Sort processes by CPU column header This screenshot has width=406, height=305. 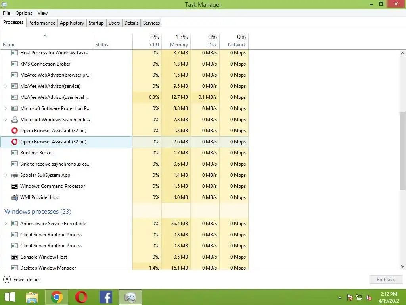pyautogui.click(x=147, y=41)
